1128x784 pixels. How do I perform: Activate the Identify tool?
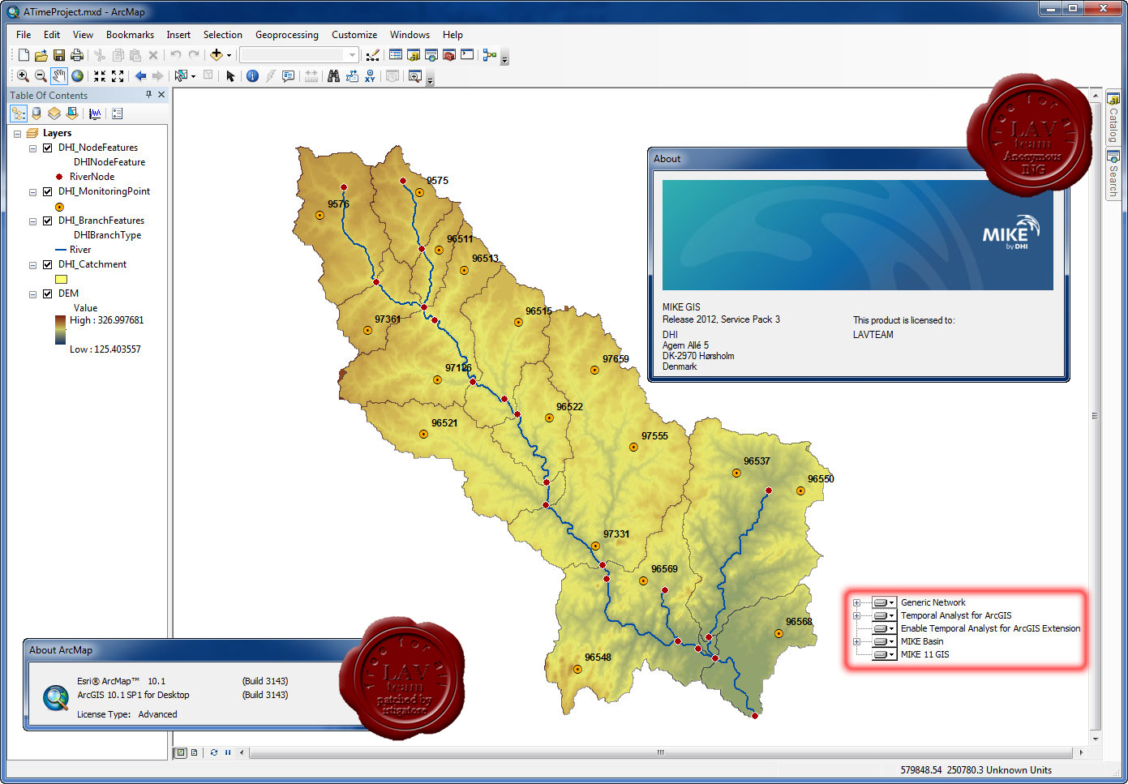252,76
